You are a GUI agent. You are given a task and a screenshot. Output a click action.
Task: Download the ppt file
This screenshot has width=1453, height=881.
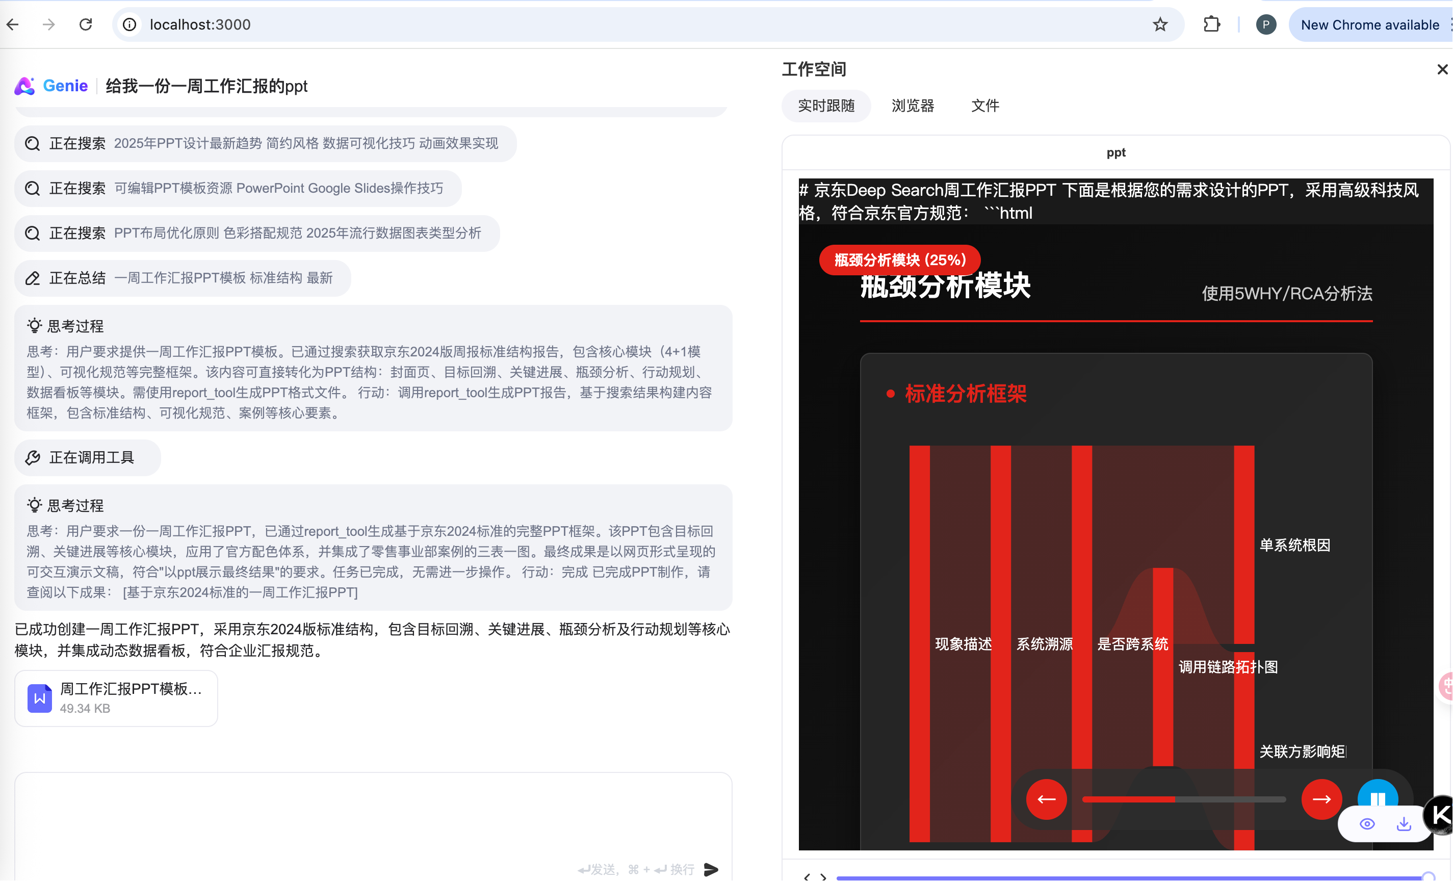click(1404, 824)
